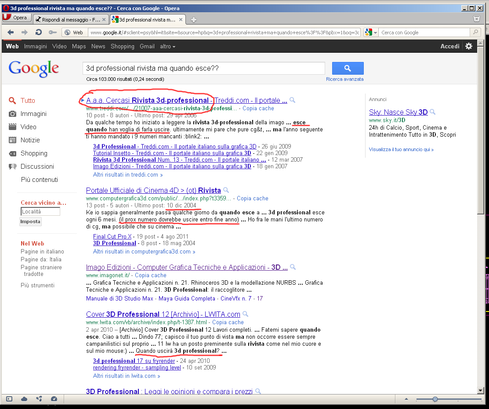The width and height of the screenshot is (489, 409).
Task: Open the password wand key icon
Action: point(53,32)
